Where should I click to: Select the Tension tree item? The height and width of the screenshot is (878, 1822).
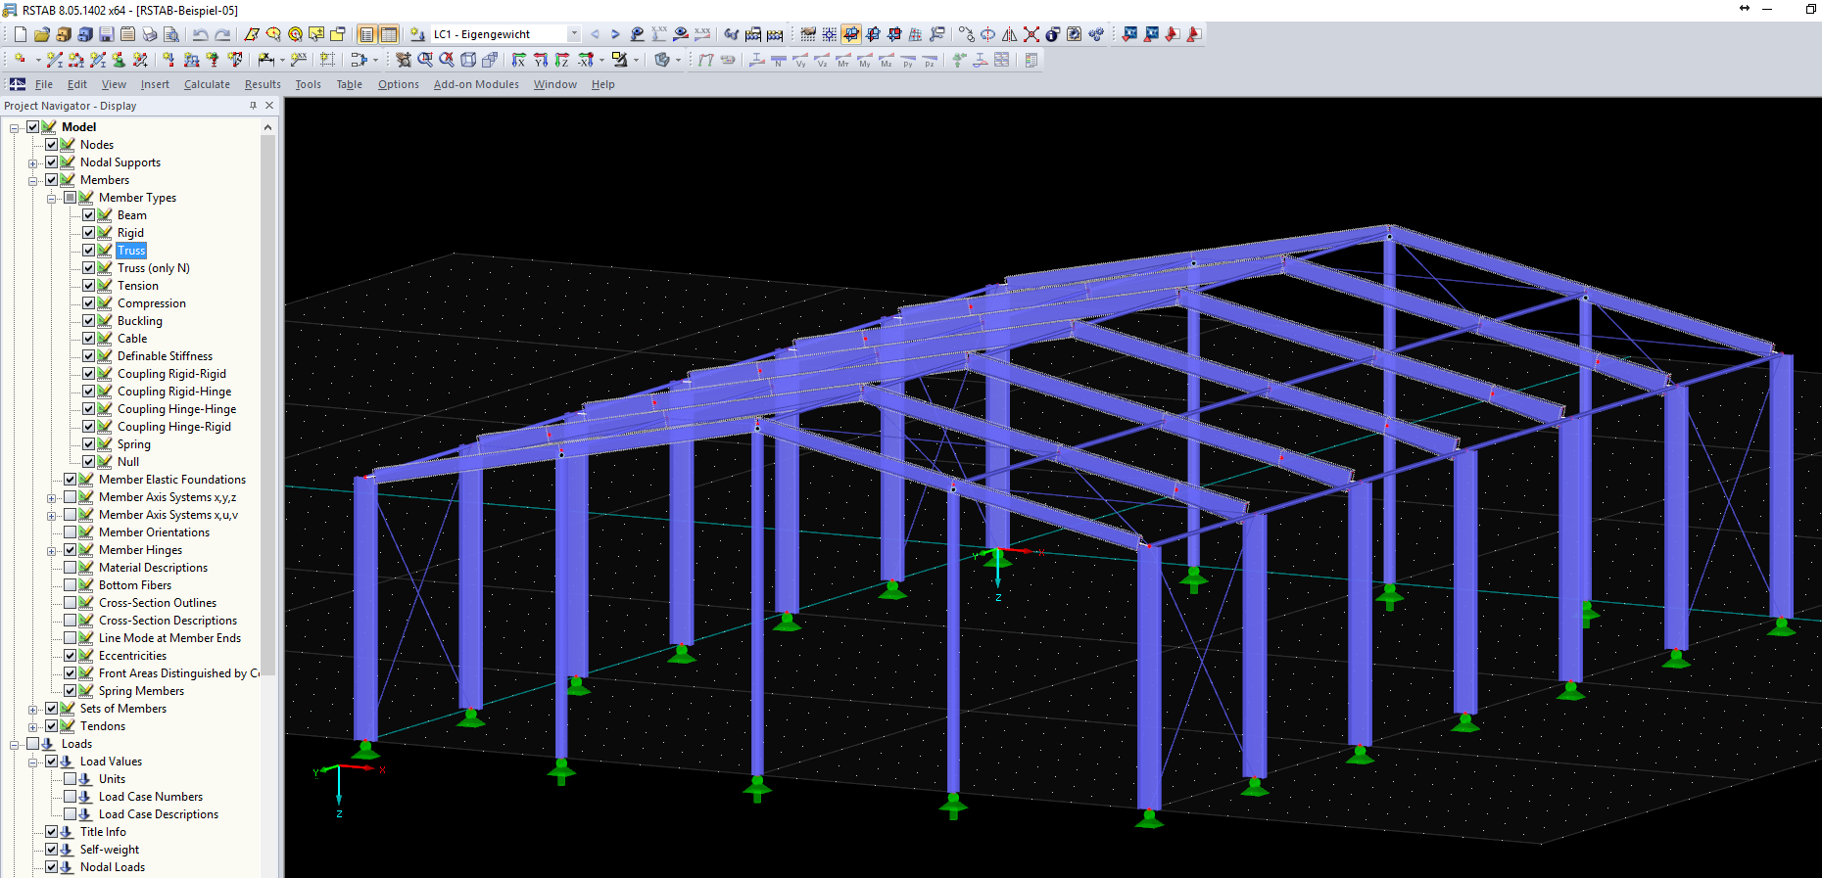tap(137, 286)
